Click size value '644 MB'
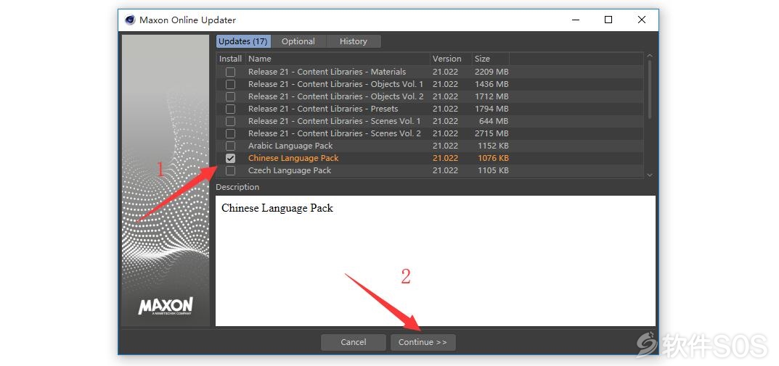Viewport: 779px width, 366px height. click(x=495, y=122)
